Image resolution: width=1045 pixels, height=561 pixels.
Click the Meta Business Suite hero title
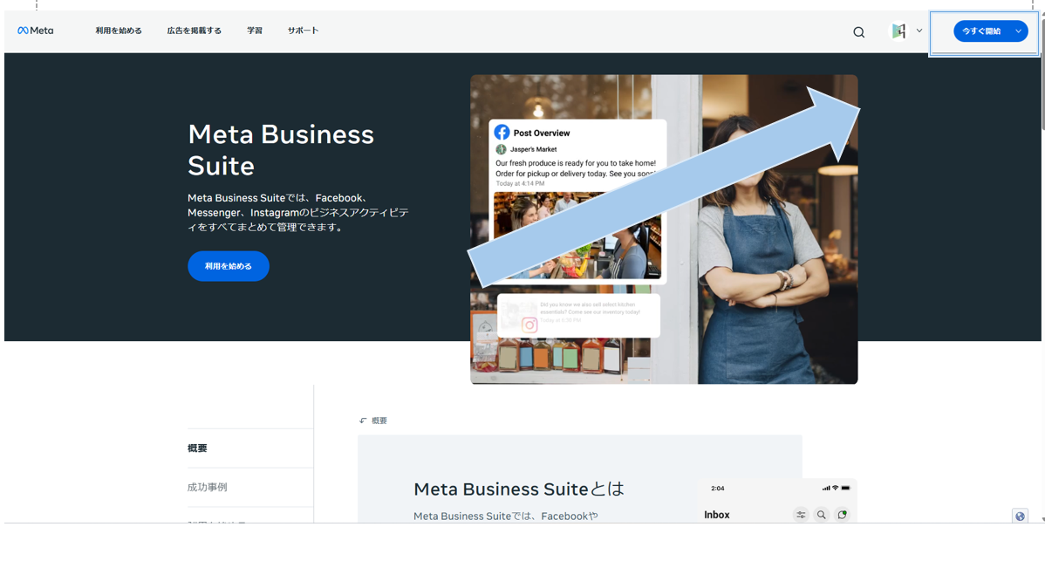pyautogui.click(x=281, y=150)
